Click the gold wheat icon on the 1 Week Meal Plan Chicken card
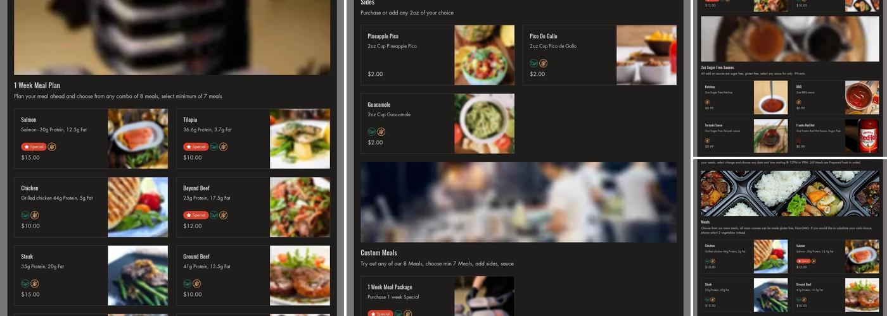Viewport: 887px width, 316px height. pos(35,215)
